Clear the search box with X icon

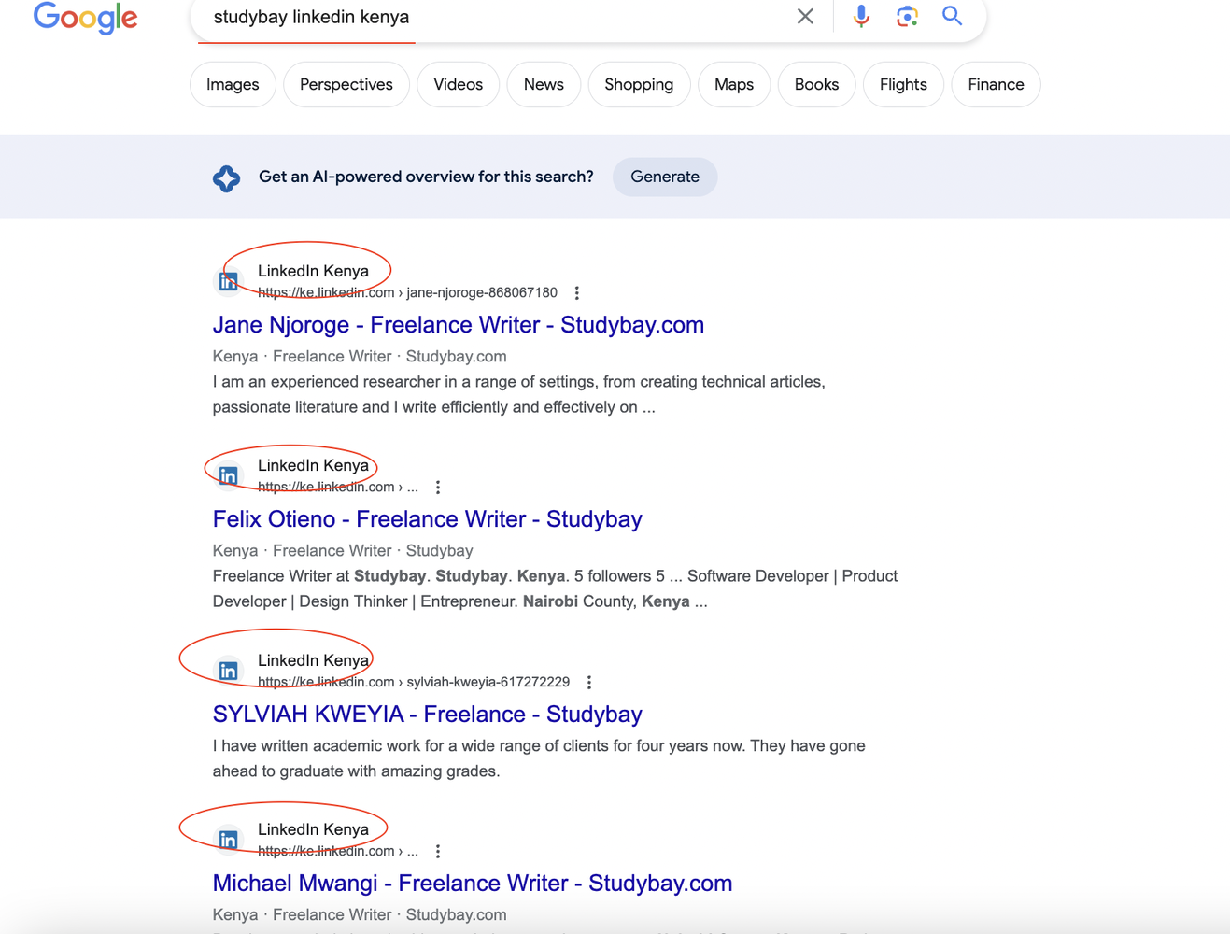[805, 16]
